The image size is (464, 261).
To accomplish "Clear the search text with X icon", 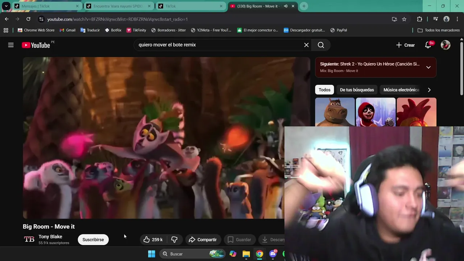I will [x=306, y=45].
